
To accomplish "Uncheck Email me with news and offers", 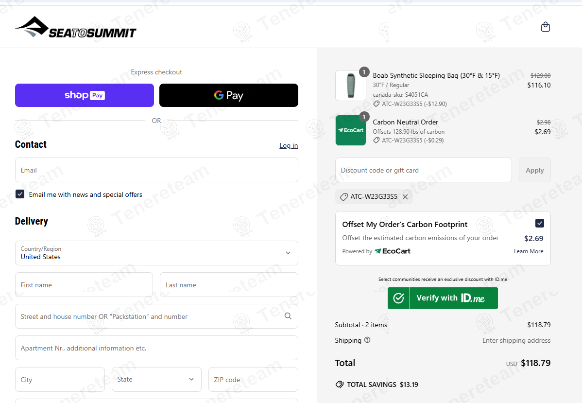I will pyautogui.click(x=20, y=194).
